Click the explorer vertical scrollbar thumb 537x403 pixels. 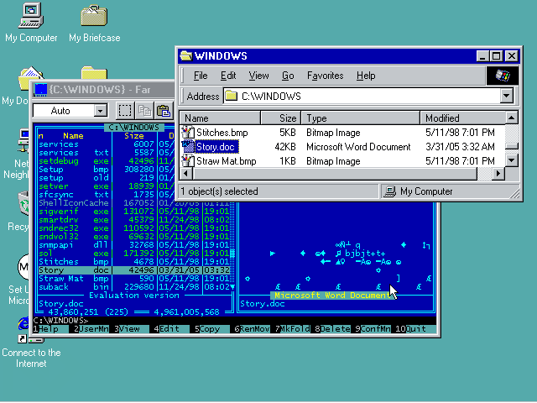pos(511,146)
